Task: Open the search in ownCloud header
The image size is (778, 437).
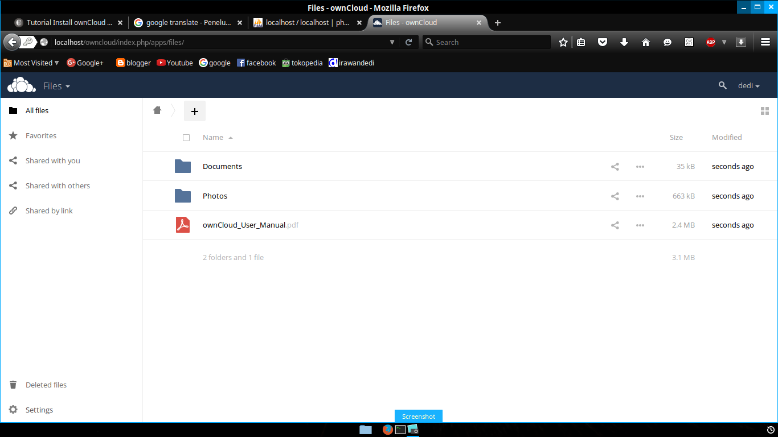Action: (x=722, y=85)
